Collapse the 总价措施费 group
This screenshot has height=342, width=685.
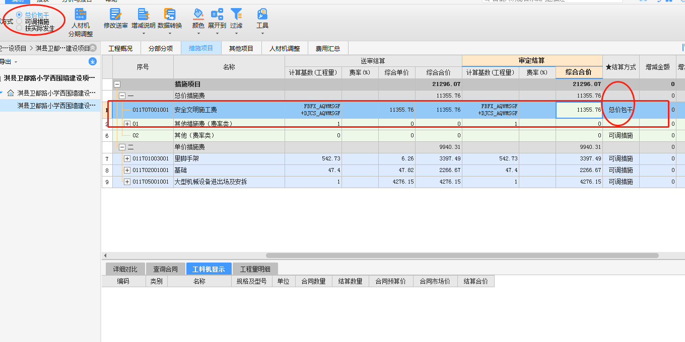[x=122, y=96]
